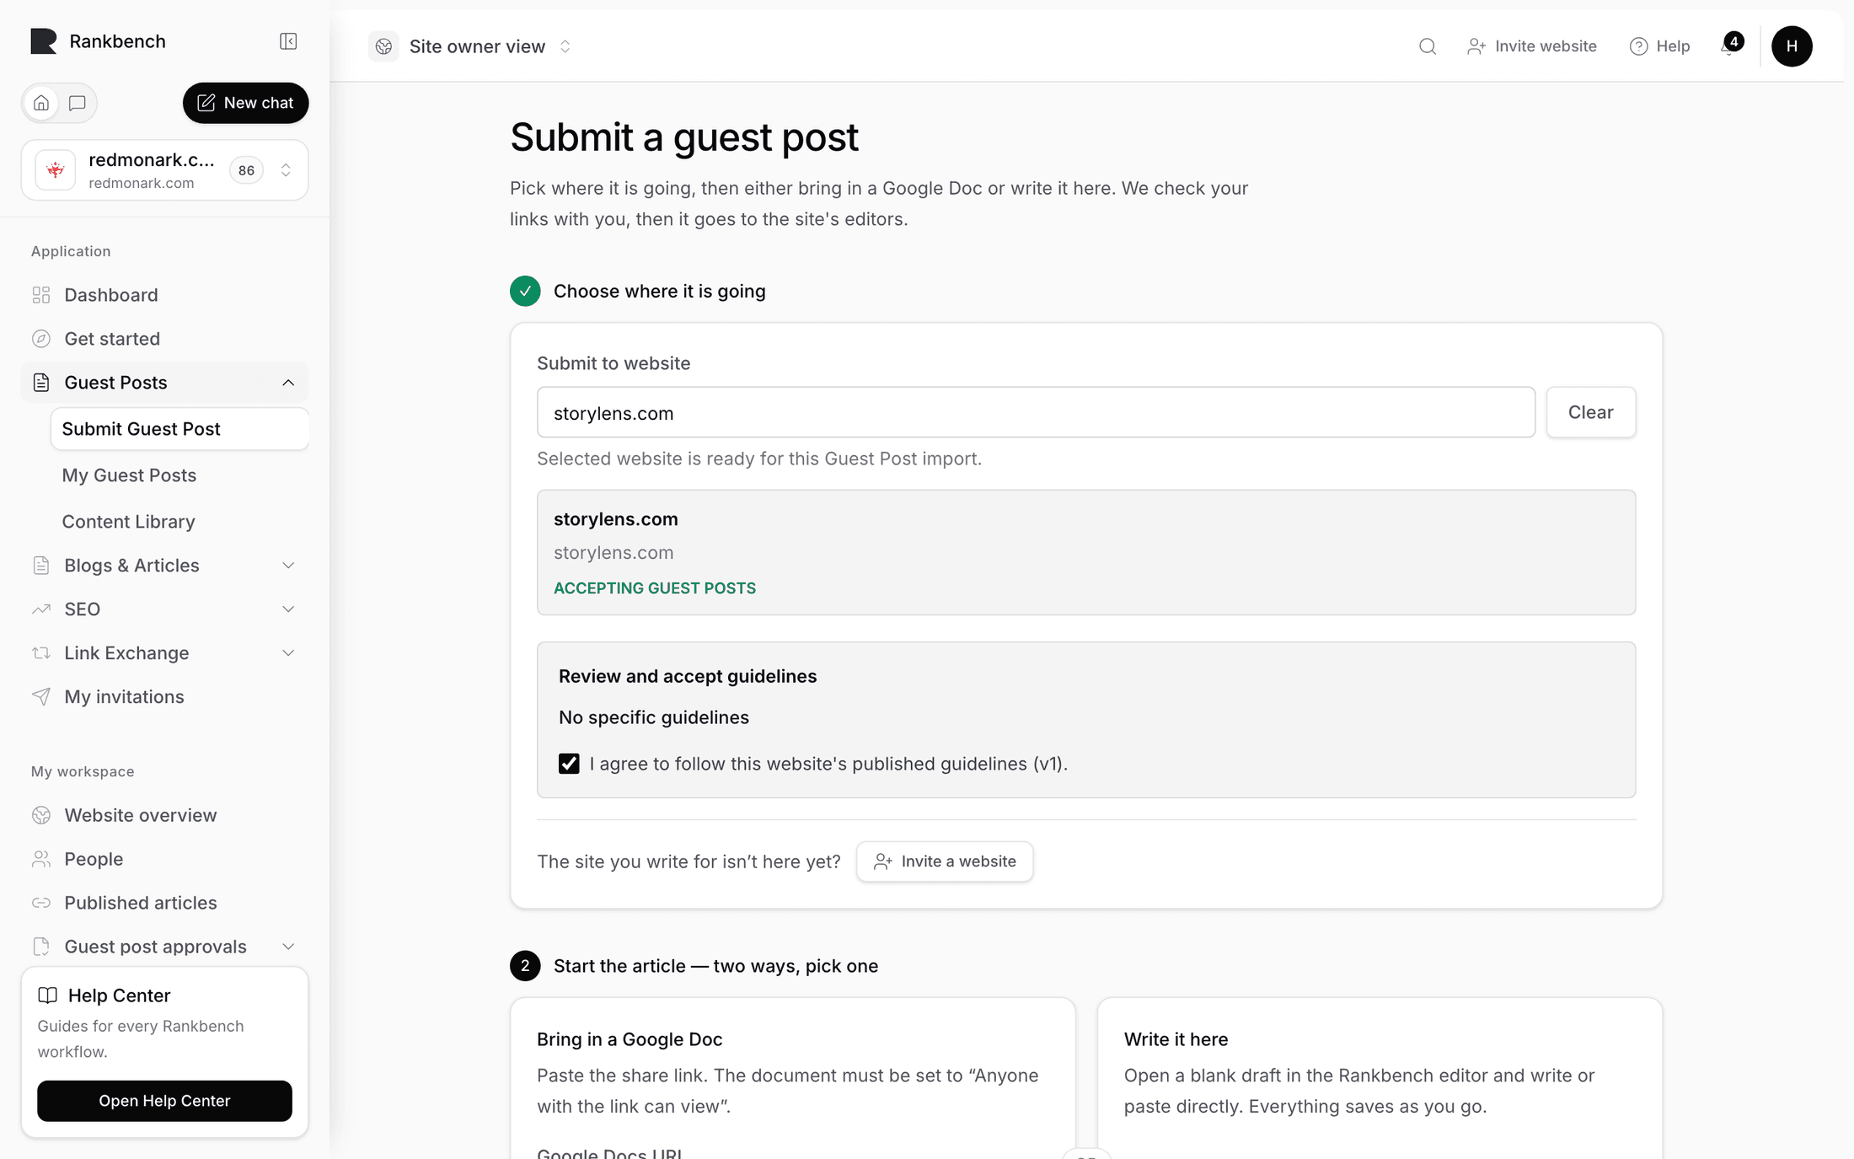This screenshot has width=1854, height=1159.
Task: Click the Write it here card
Action: pos(1380,1078)
